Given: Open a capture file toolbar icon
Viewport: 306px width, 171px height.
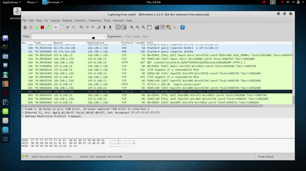Looking at the screenshot, I should point(56,27).
